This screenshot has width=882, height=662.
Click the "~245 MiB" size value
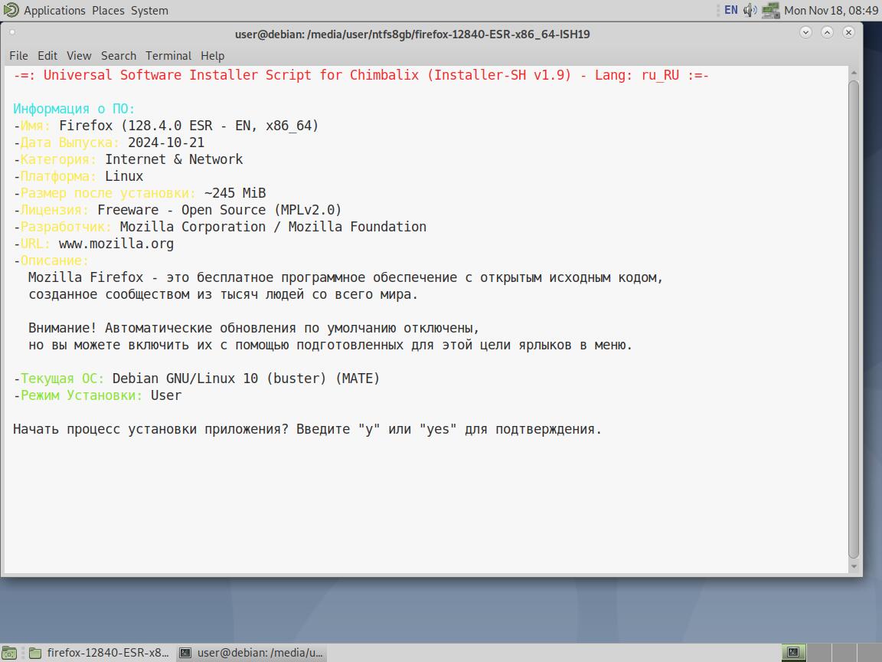tap(235, 193)
